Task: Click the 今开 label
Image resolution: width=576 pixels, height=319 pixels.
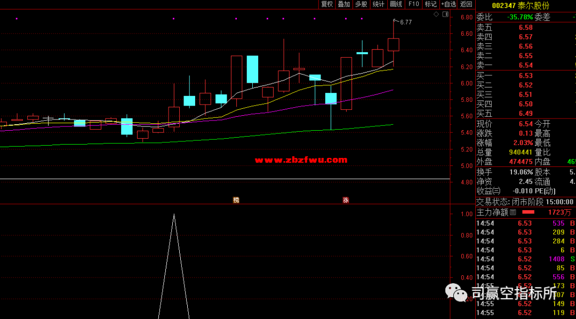Action: coord(542,124)
